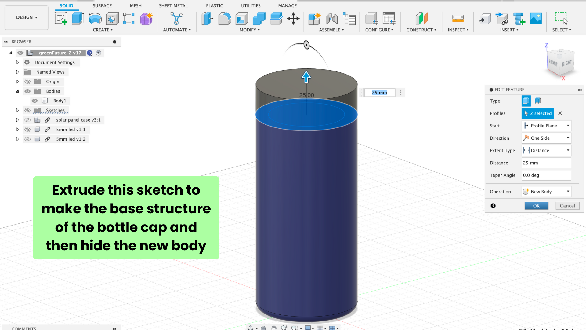Select the Revolve tool
The height and width of the screenshot is (330, 586).
(x=95, y=19)
